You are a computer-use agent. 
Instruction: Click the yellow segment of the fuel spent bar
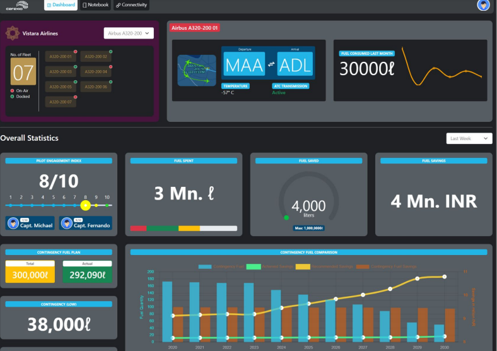point(189,228)
